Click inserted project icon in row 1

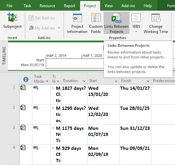click(23, 88)
